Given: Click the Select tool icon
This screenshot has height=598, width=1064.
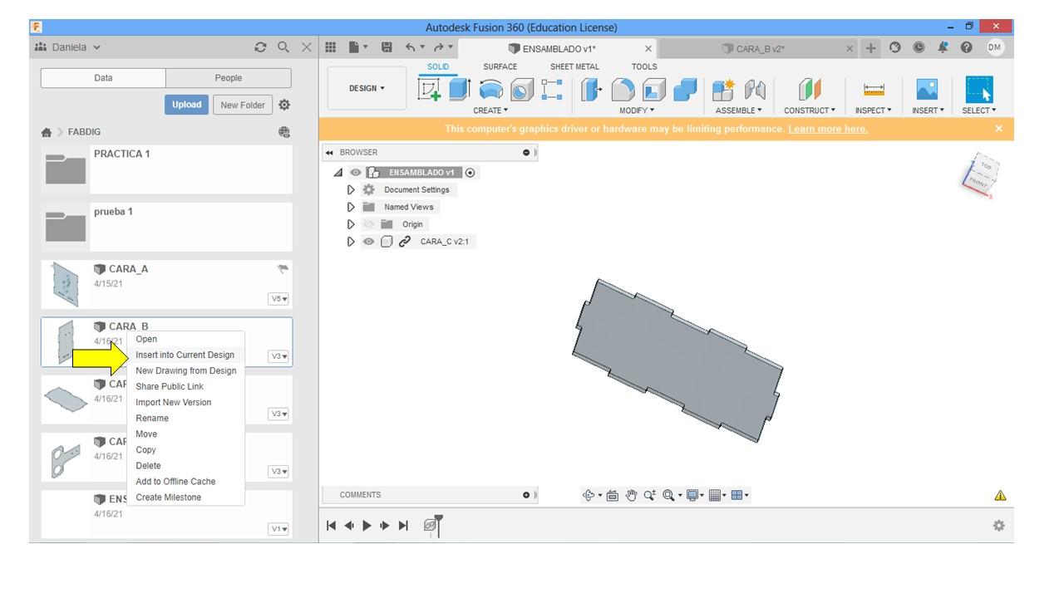Looking at the screenshot, I should point(978,90).
